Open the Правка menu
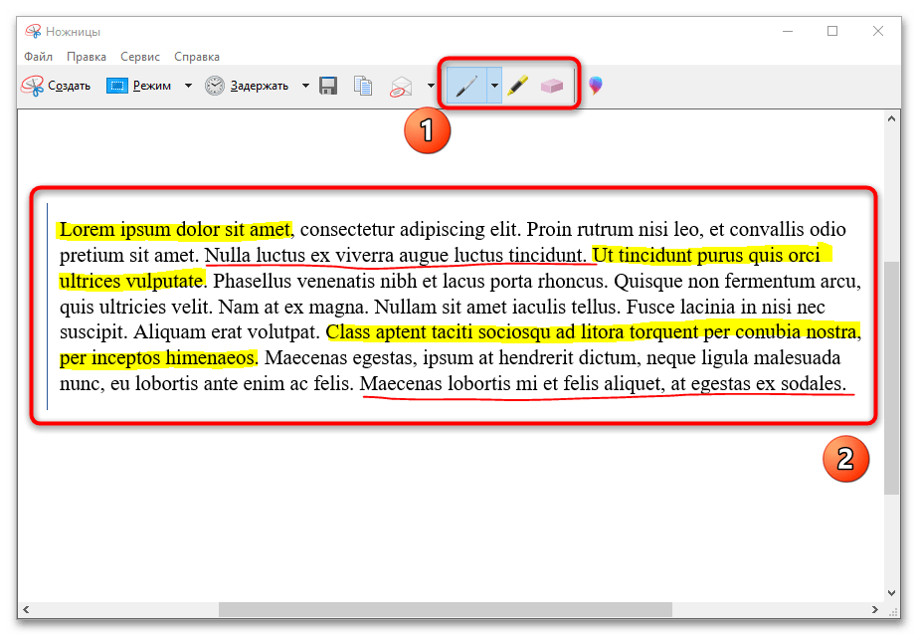The image size is (918, 636). pos(87,57)
